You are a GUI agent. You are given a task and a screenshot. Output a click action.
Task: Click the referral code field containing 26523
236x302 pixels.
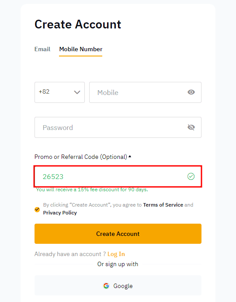(118, 176)
